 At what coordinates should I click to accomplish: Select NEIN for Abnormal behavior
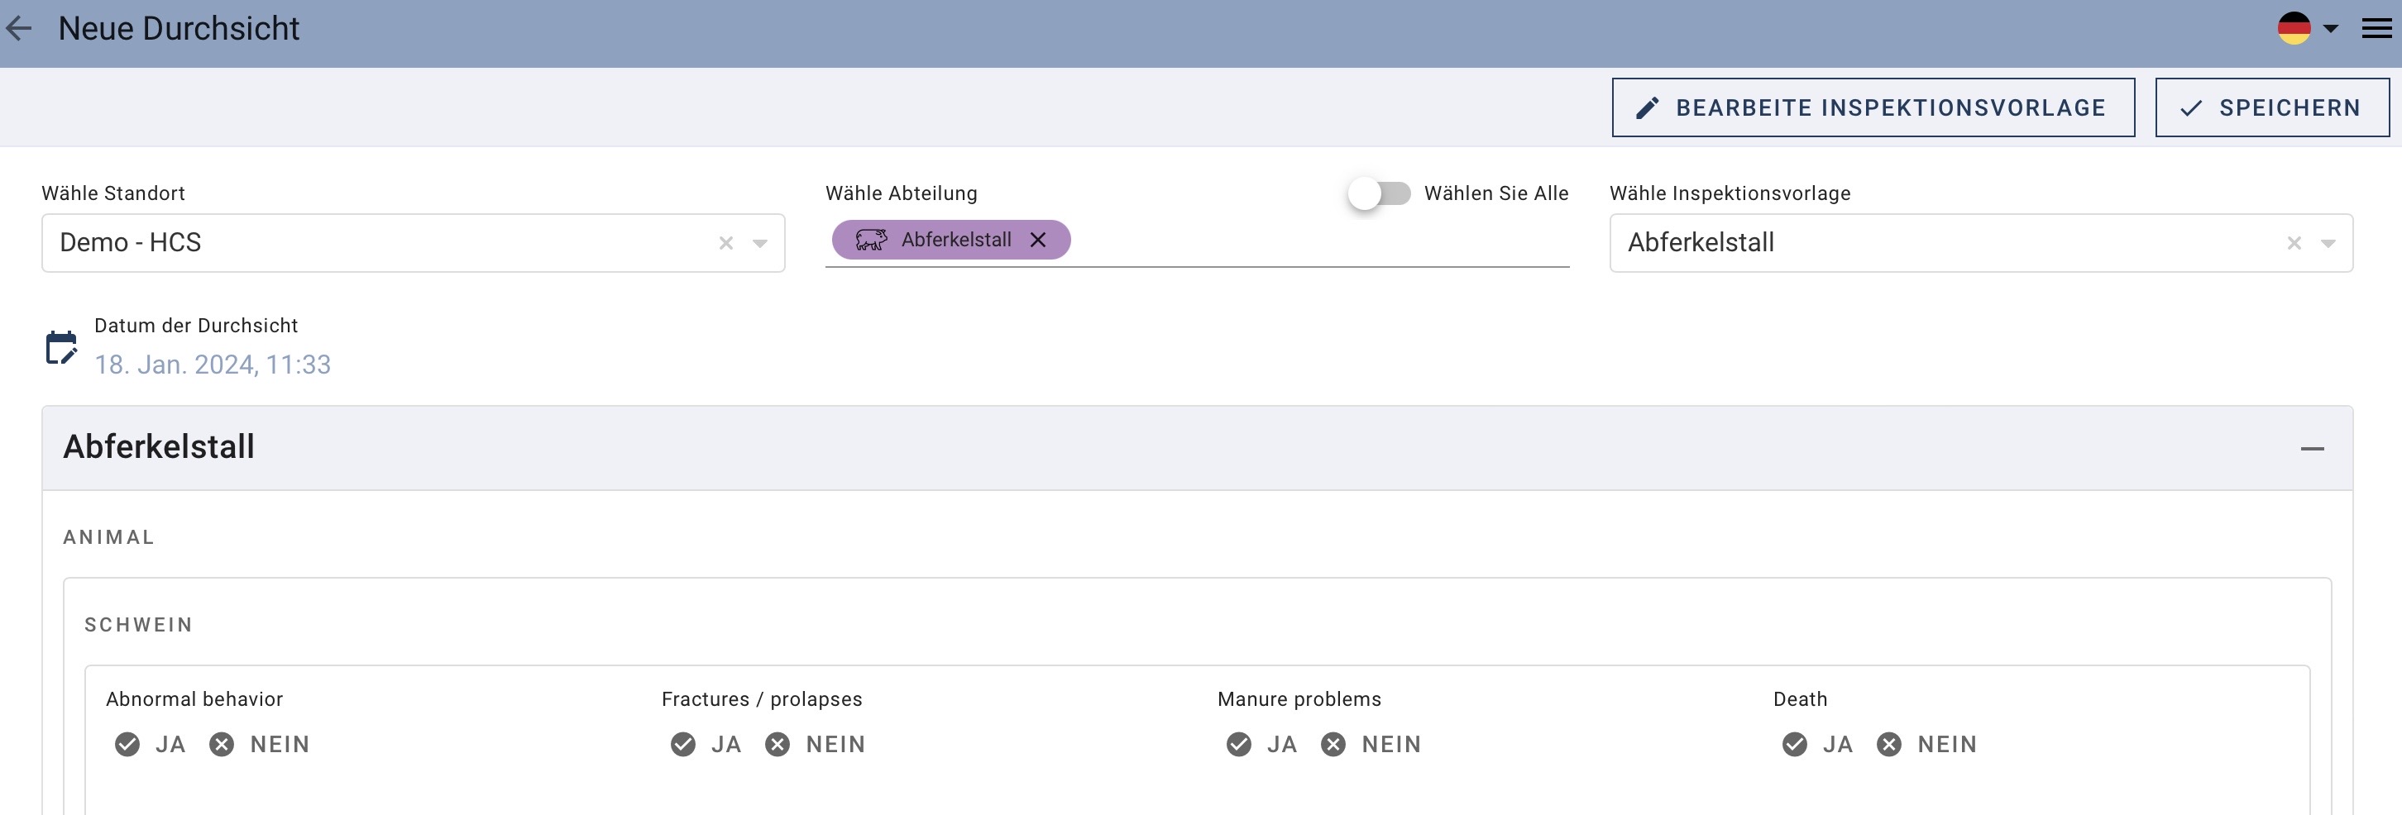pos(259,744)
